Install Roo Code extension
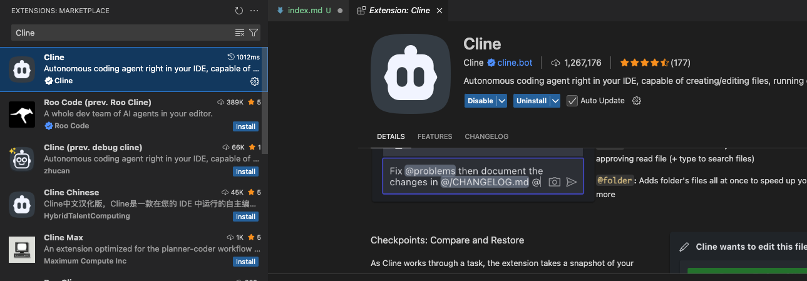The height and width of the screenshot is (281, 807). click(245, 126)
